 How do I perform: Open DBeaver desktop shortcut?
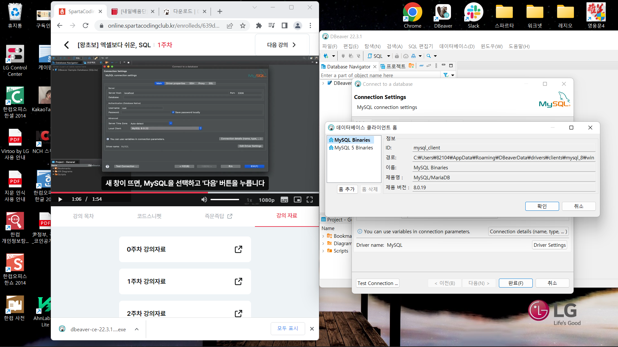(443, 15)
